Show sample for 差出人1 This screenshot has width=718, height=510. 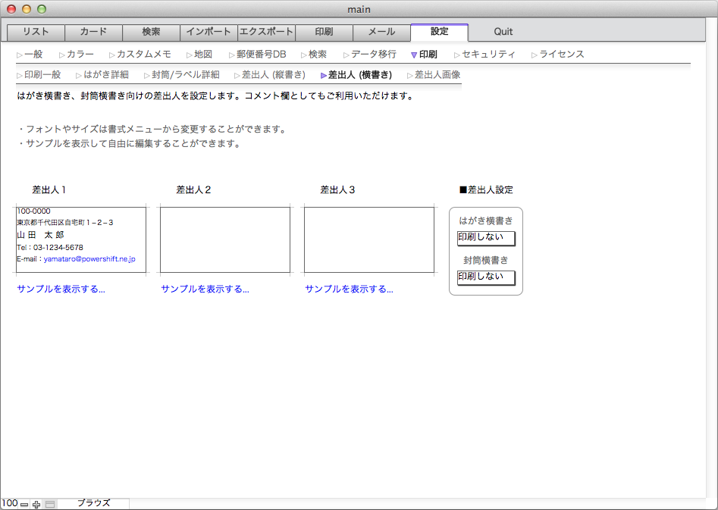coord(61,289)
